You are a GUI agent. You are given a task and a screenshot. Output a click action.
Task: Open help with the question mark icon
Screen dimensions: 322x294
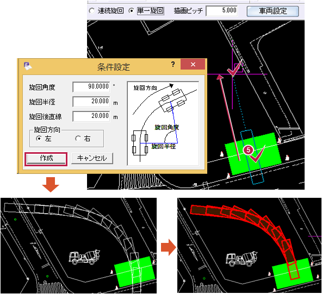click(x=173, y=65)
